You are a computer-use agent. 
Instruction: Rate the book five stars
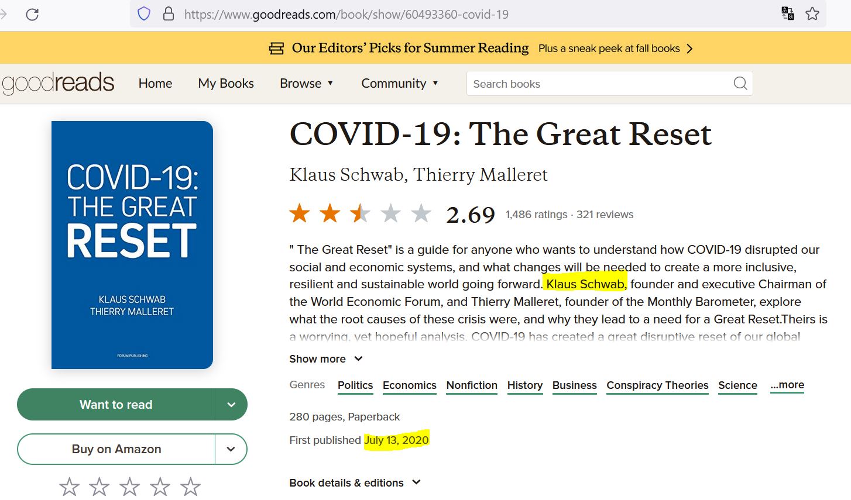(190, 486)
